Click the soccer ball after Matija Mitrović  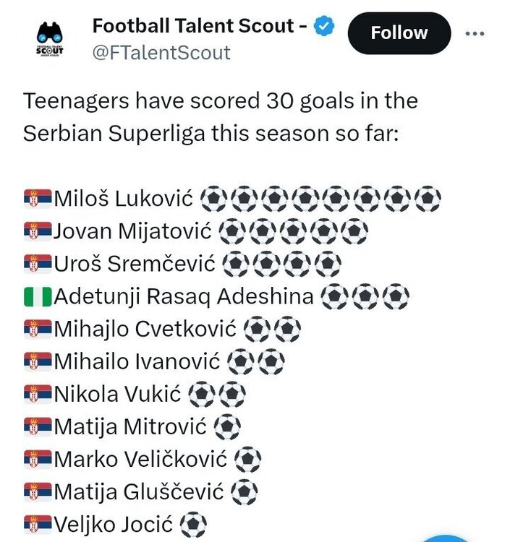(x=227, y=426)
